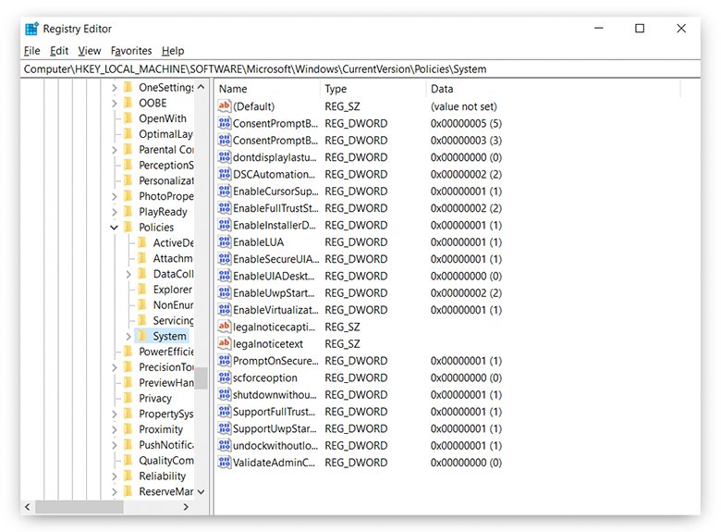Image resolution: width=721 pixels, height=532 pixels.
Task: Expand the OOBE key node
Action: (x=115, y=103)
